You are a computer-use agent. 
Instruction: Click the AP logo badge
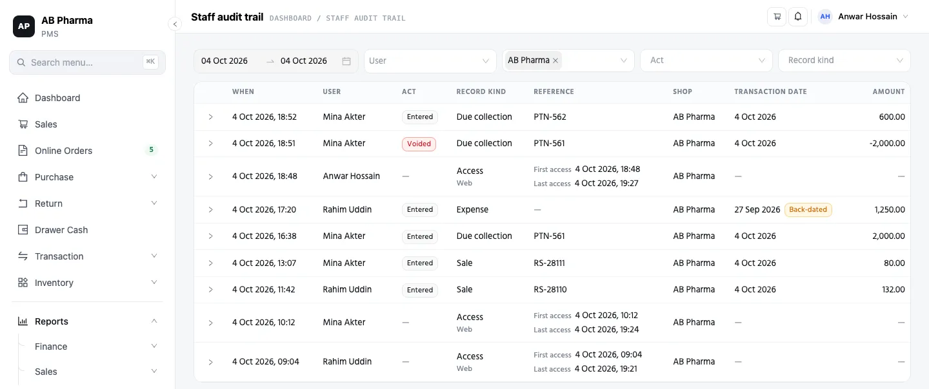24,26
